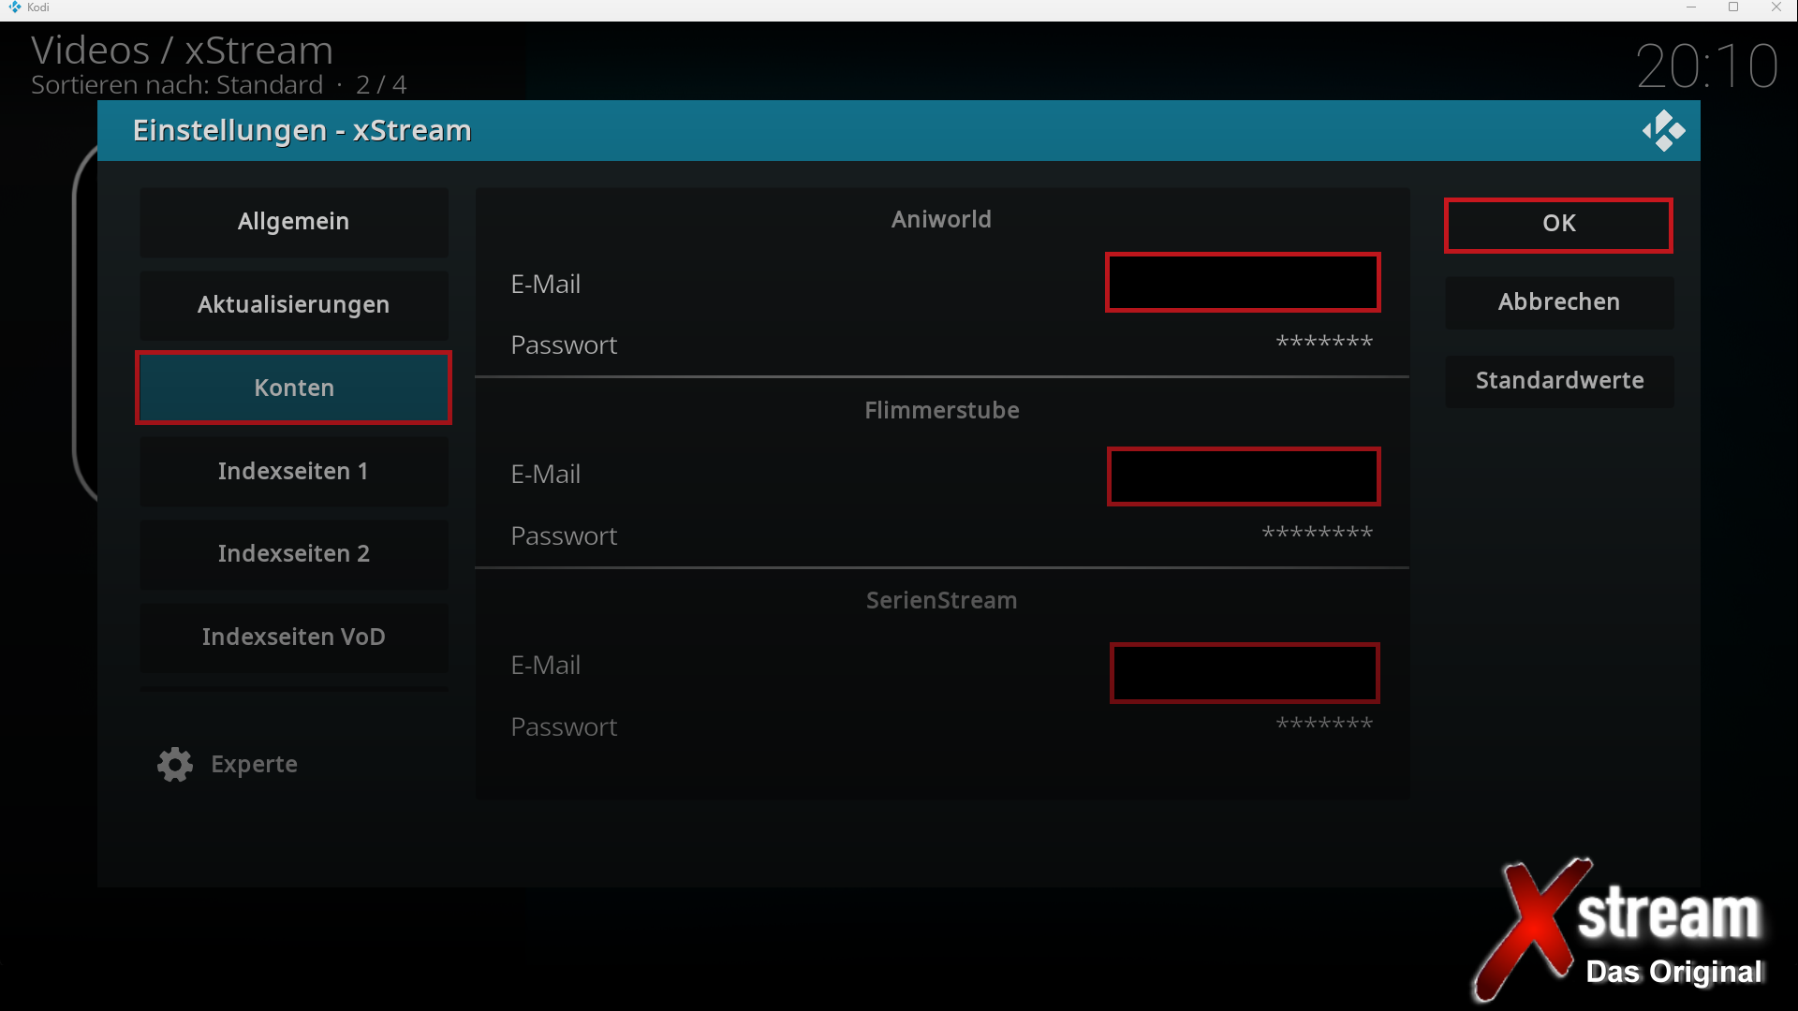Open the Indexseiten 1 category

coord(293,471)
